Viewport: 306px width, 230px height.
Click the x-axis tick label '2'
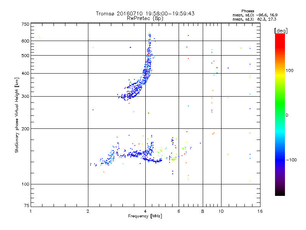[88, 211]
